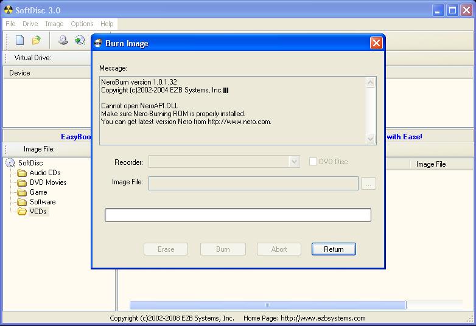Click the Virtual Drive label

(32, 58)
